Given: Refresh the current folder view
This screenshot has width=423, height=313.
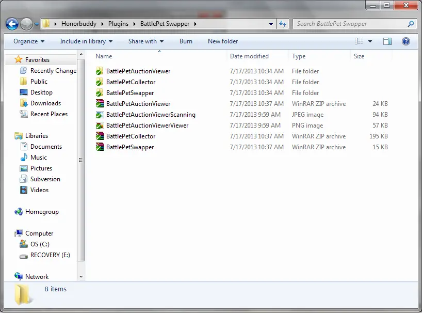Looking at the screenshot, I should [x=283, y=24].
